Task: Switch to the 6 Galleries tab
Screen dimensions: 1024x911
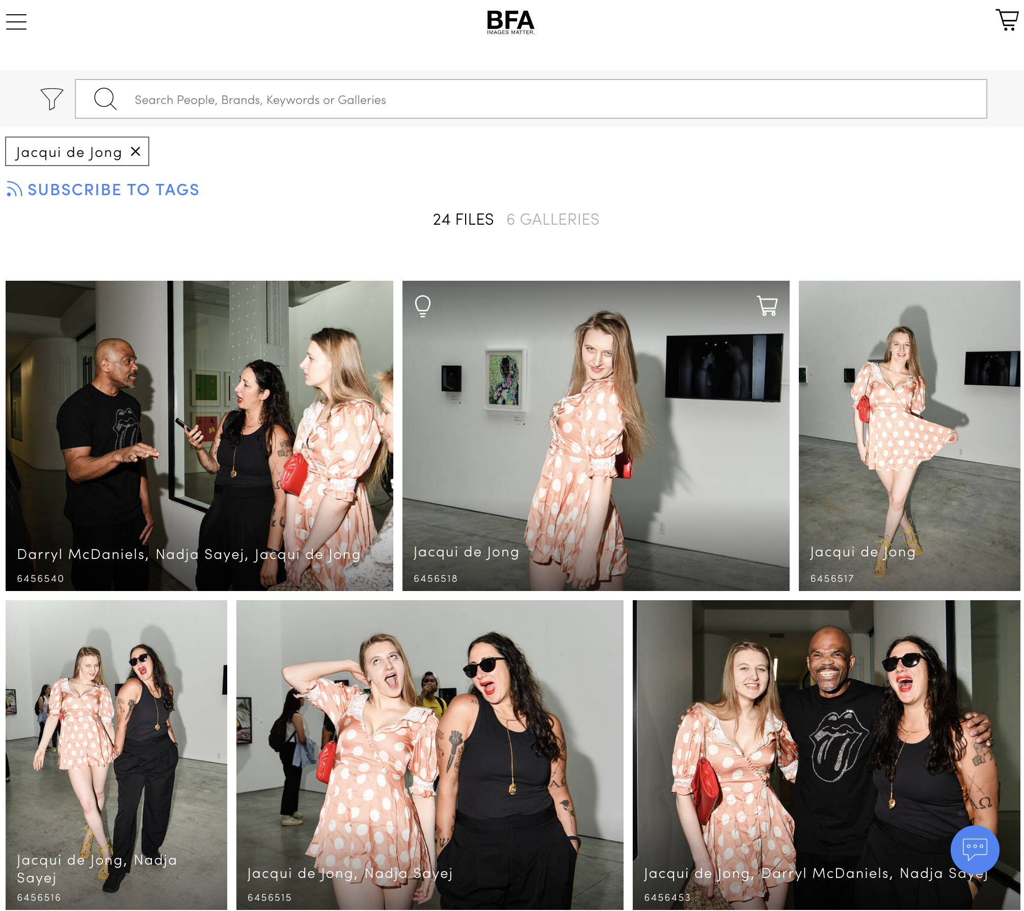Action: pyautogui.click(x=553, y=220)
